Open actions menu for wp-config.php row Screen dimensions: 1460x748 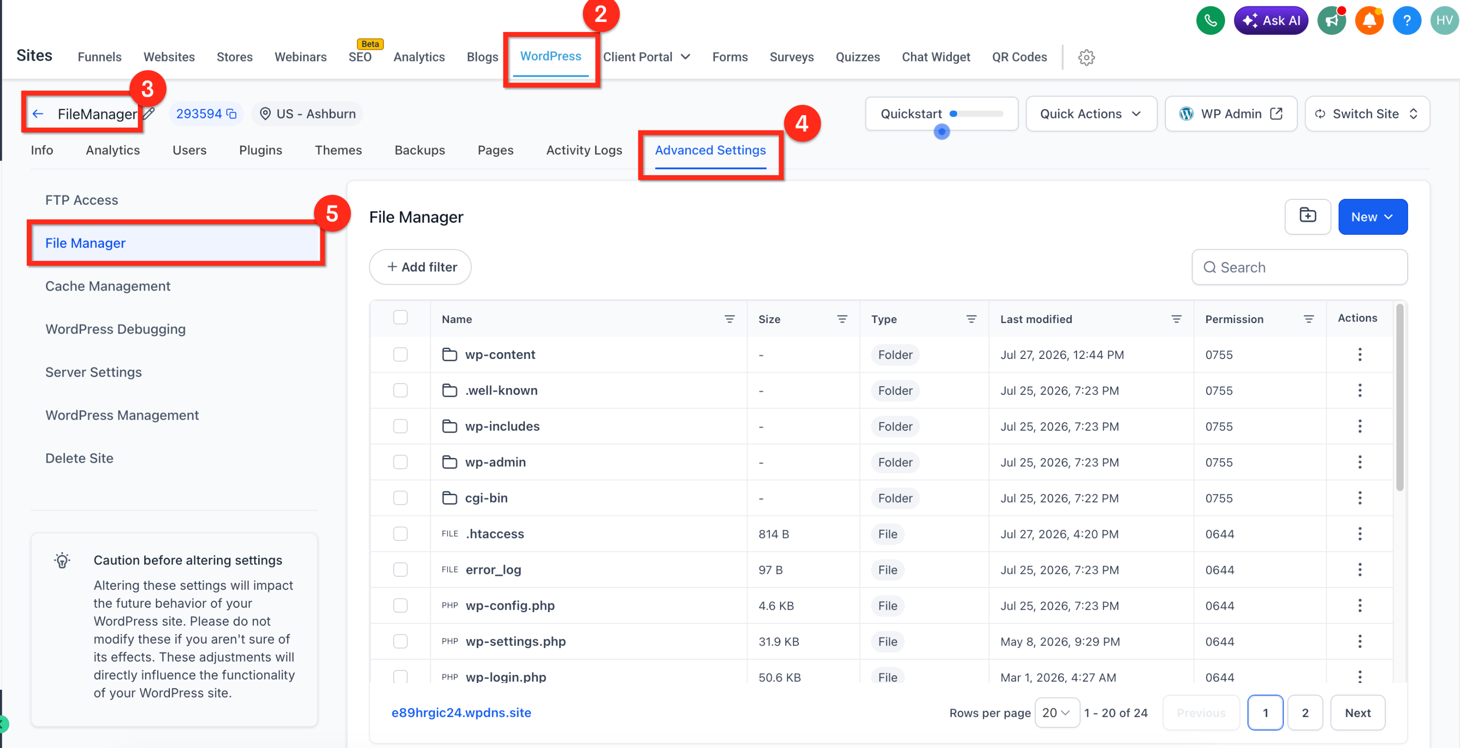coord(1360,605)
